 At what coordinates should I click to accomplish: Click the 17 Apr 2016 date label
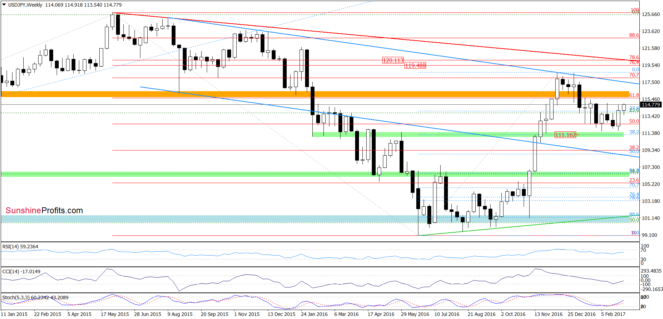tap(381, 314)
